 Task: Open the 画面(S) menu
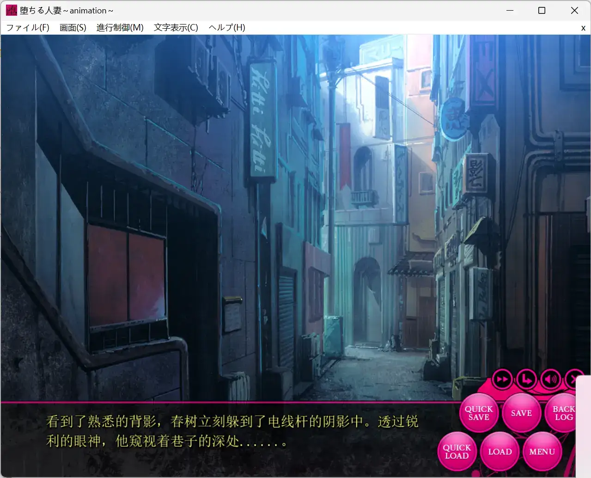click(x=73, y=28)
